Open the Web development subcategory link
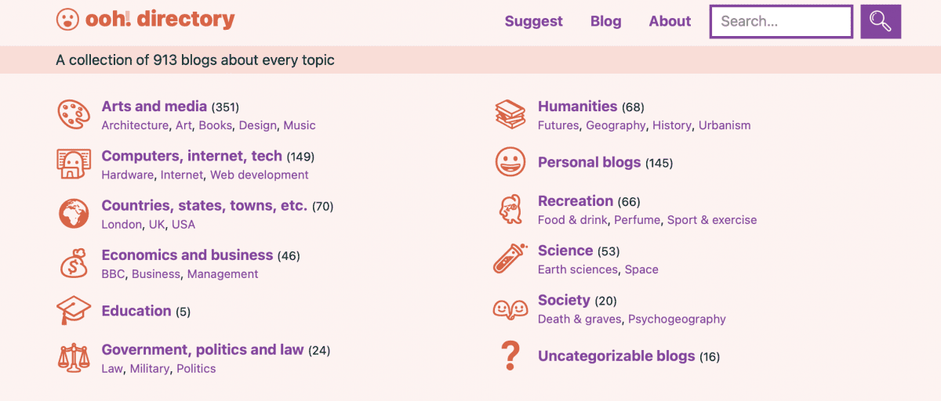941x401 pixels. coord(259,175)
